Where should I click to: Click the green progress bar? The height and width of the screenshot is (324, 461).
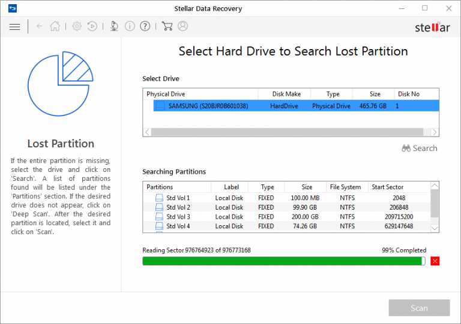click(x=283, y=261)
